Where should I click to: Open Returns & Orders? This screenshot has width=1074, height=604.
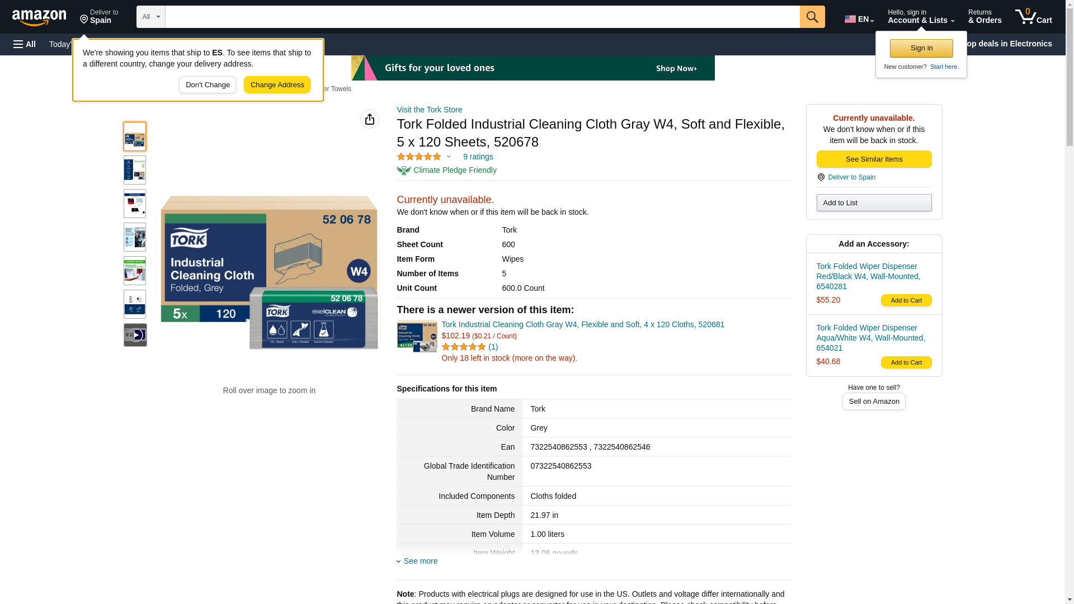point(984,17)
